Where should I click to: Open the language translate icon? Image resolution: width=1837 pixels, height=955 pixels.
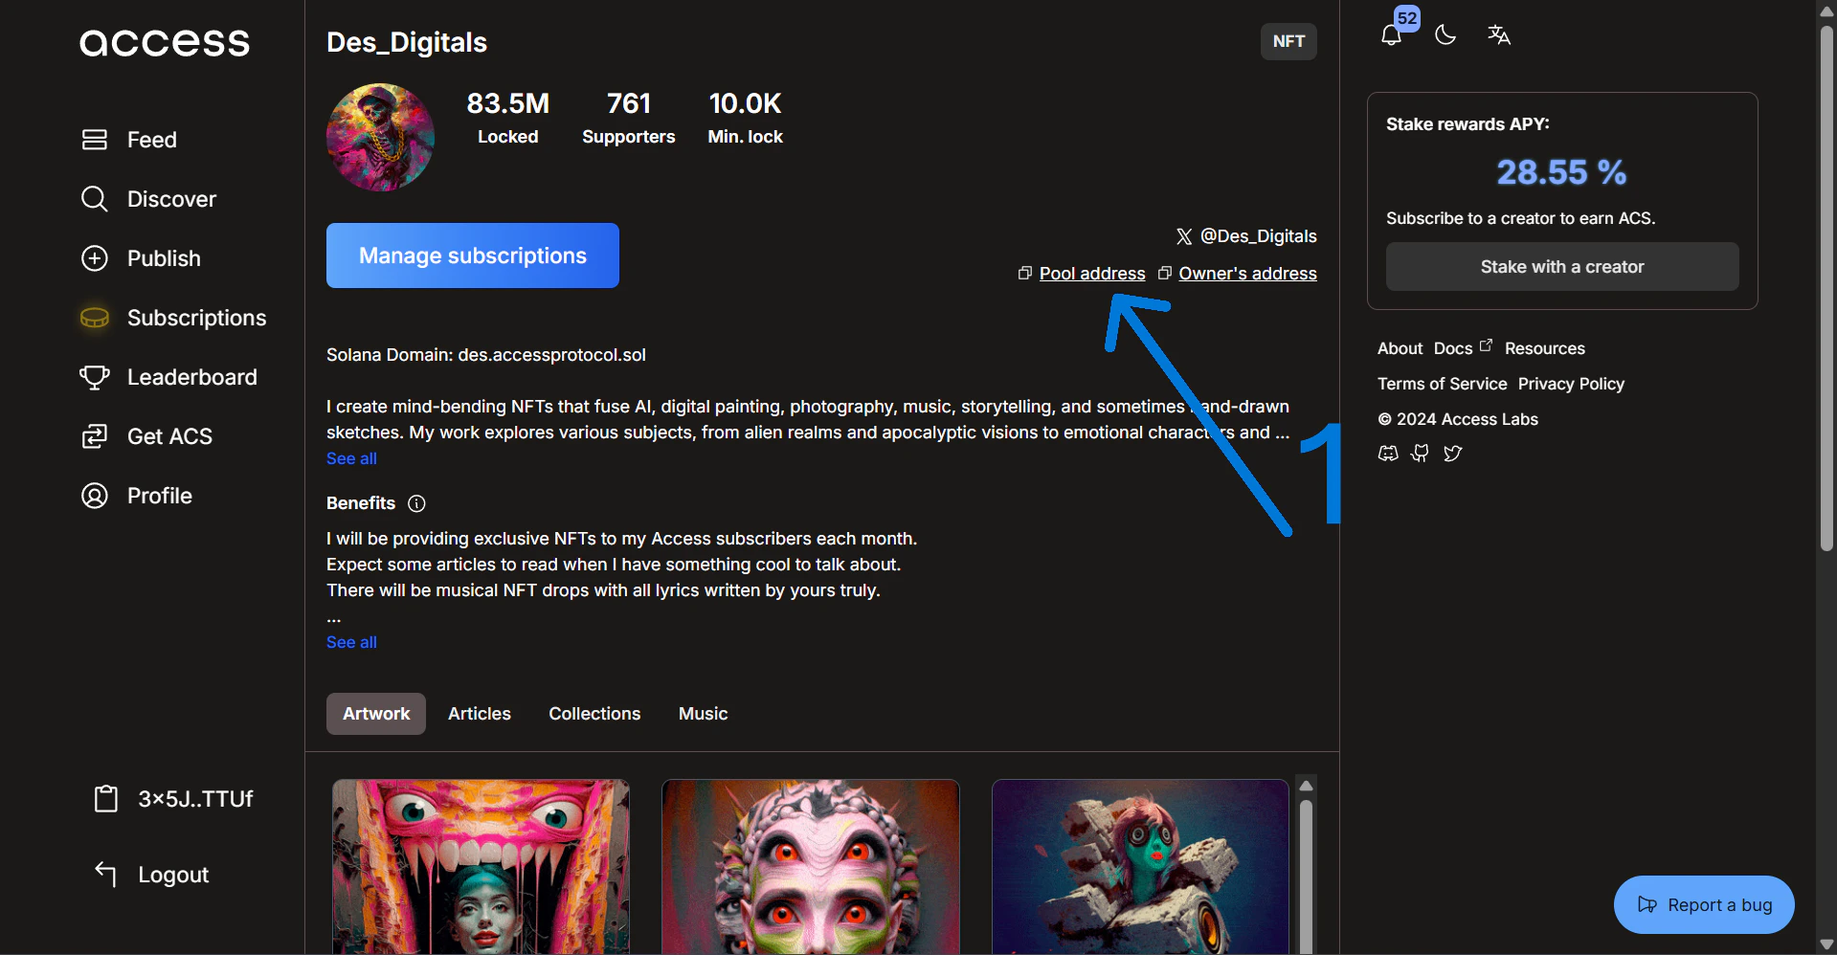tap(1499, 35)
